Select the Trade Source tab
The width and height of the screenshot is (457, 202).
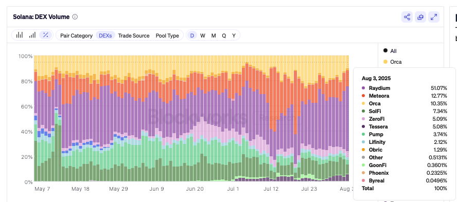coord(134,35)
